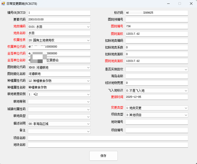Focus the 更新时间 field 2025-12-05

(x=157, y=97)
